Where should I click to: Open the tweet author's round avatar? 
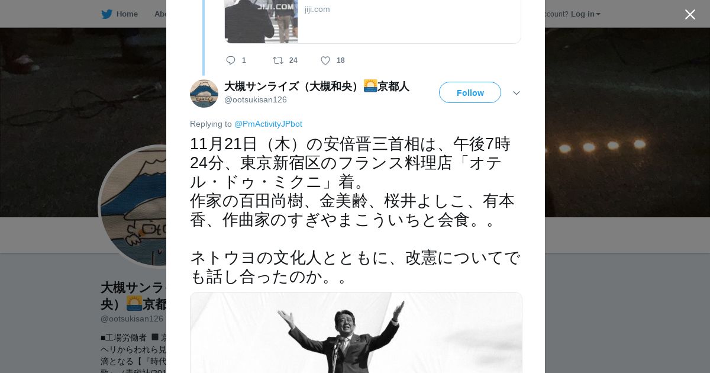coord(204,94)
